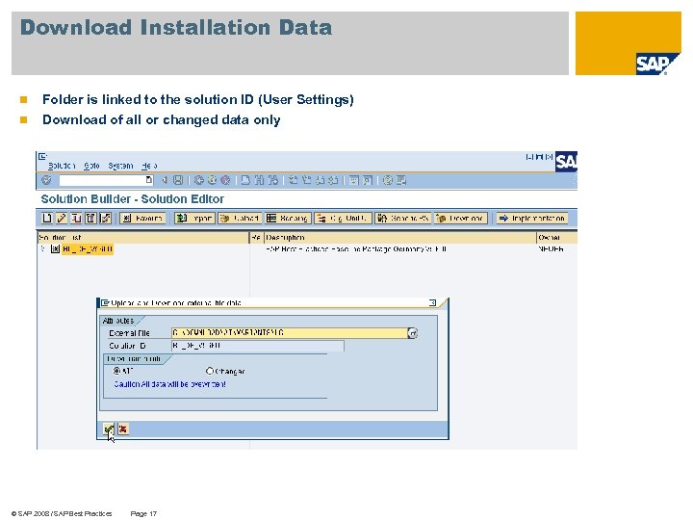Click the Save diskette icon
This screenshot has width=693, height=520.
click(x=178, y=180)
